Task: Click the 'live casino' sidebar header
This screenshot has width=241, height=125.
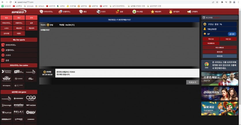Action: pyautogui.click(x=19, y=65)
